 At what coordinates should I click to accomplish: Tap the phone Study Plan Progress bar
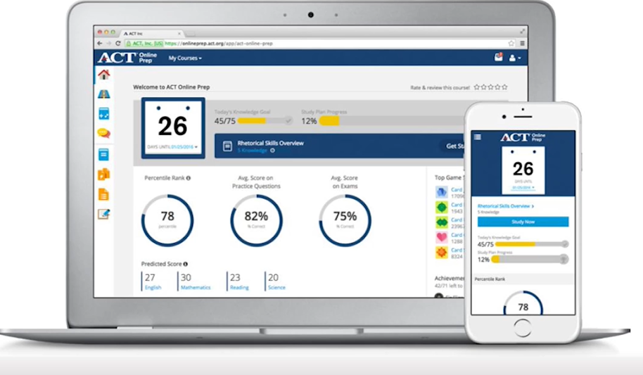point(530,260)
